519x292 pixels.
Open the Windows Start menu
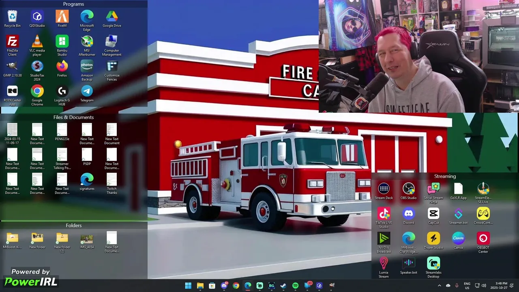pyautogui.click(x=188, y=286)
